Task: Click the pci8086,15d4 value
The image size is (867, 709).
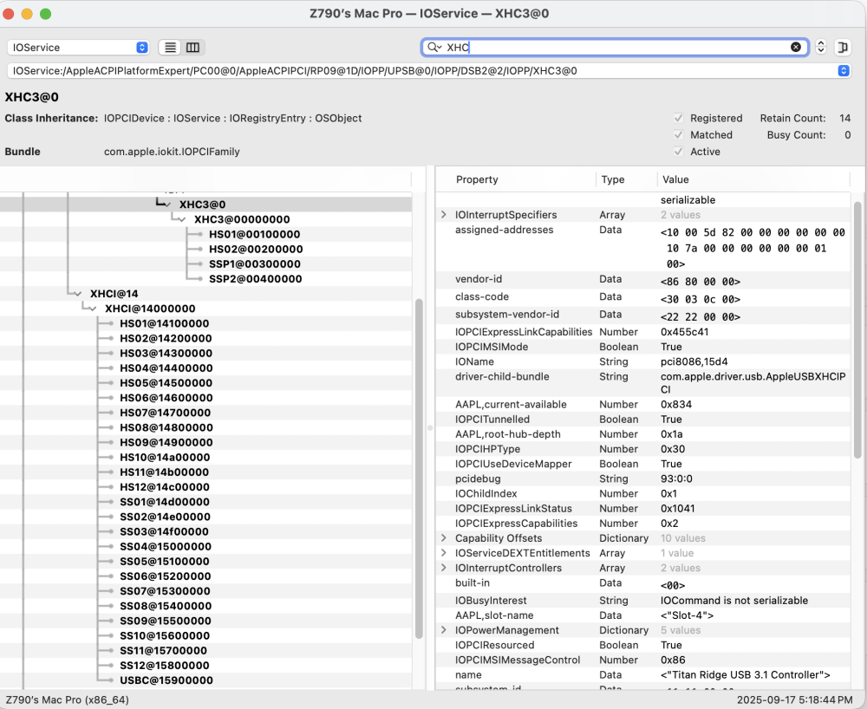Action: (x=694, y=362)
